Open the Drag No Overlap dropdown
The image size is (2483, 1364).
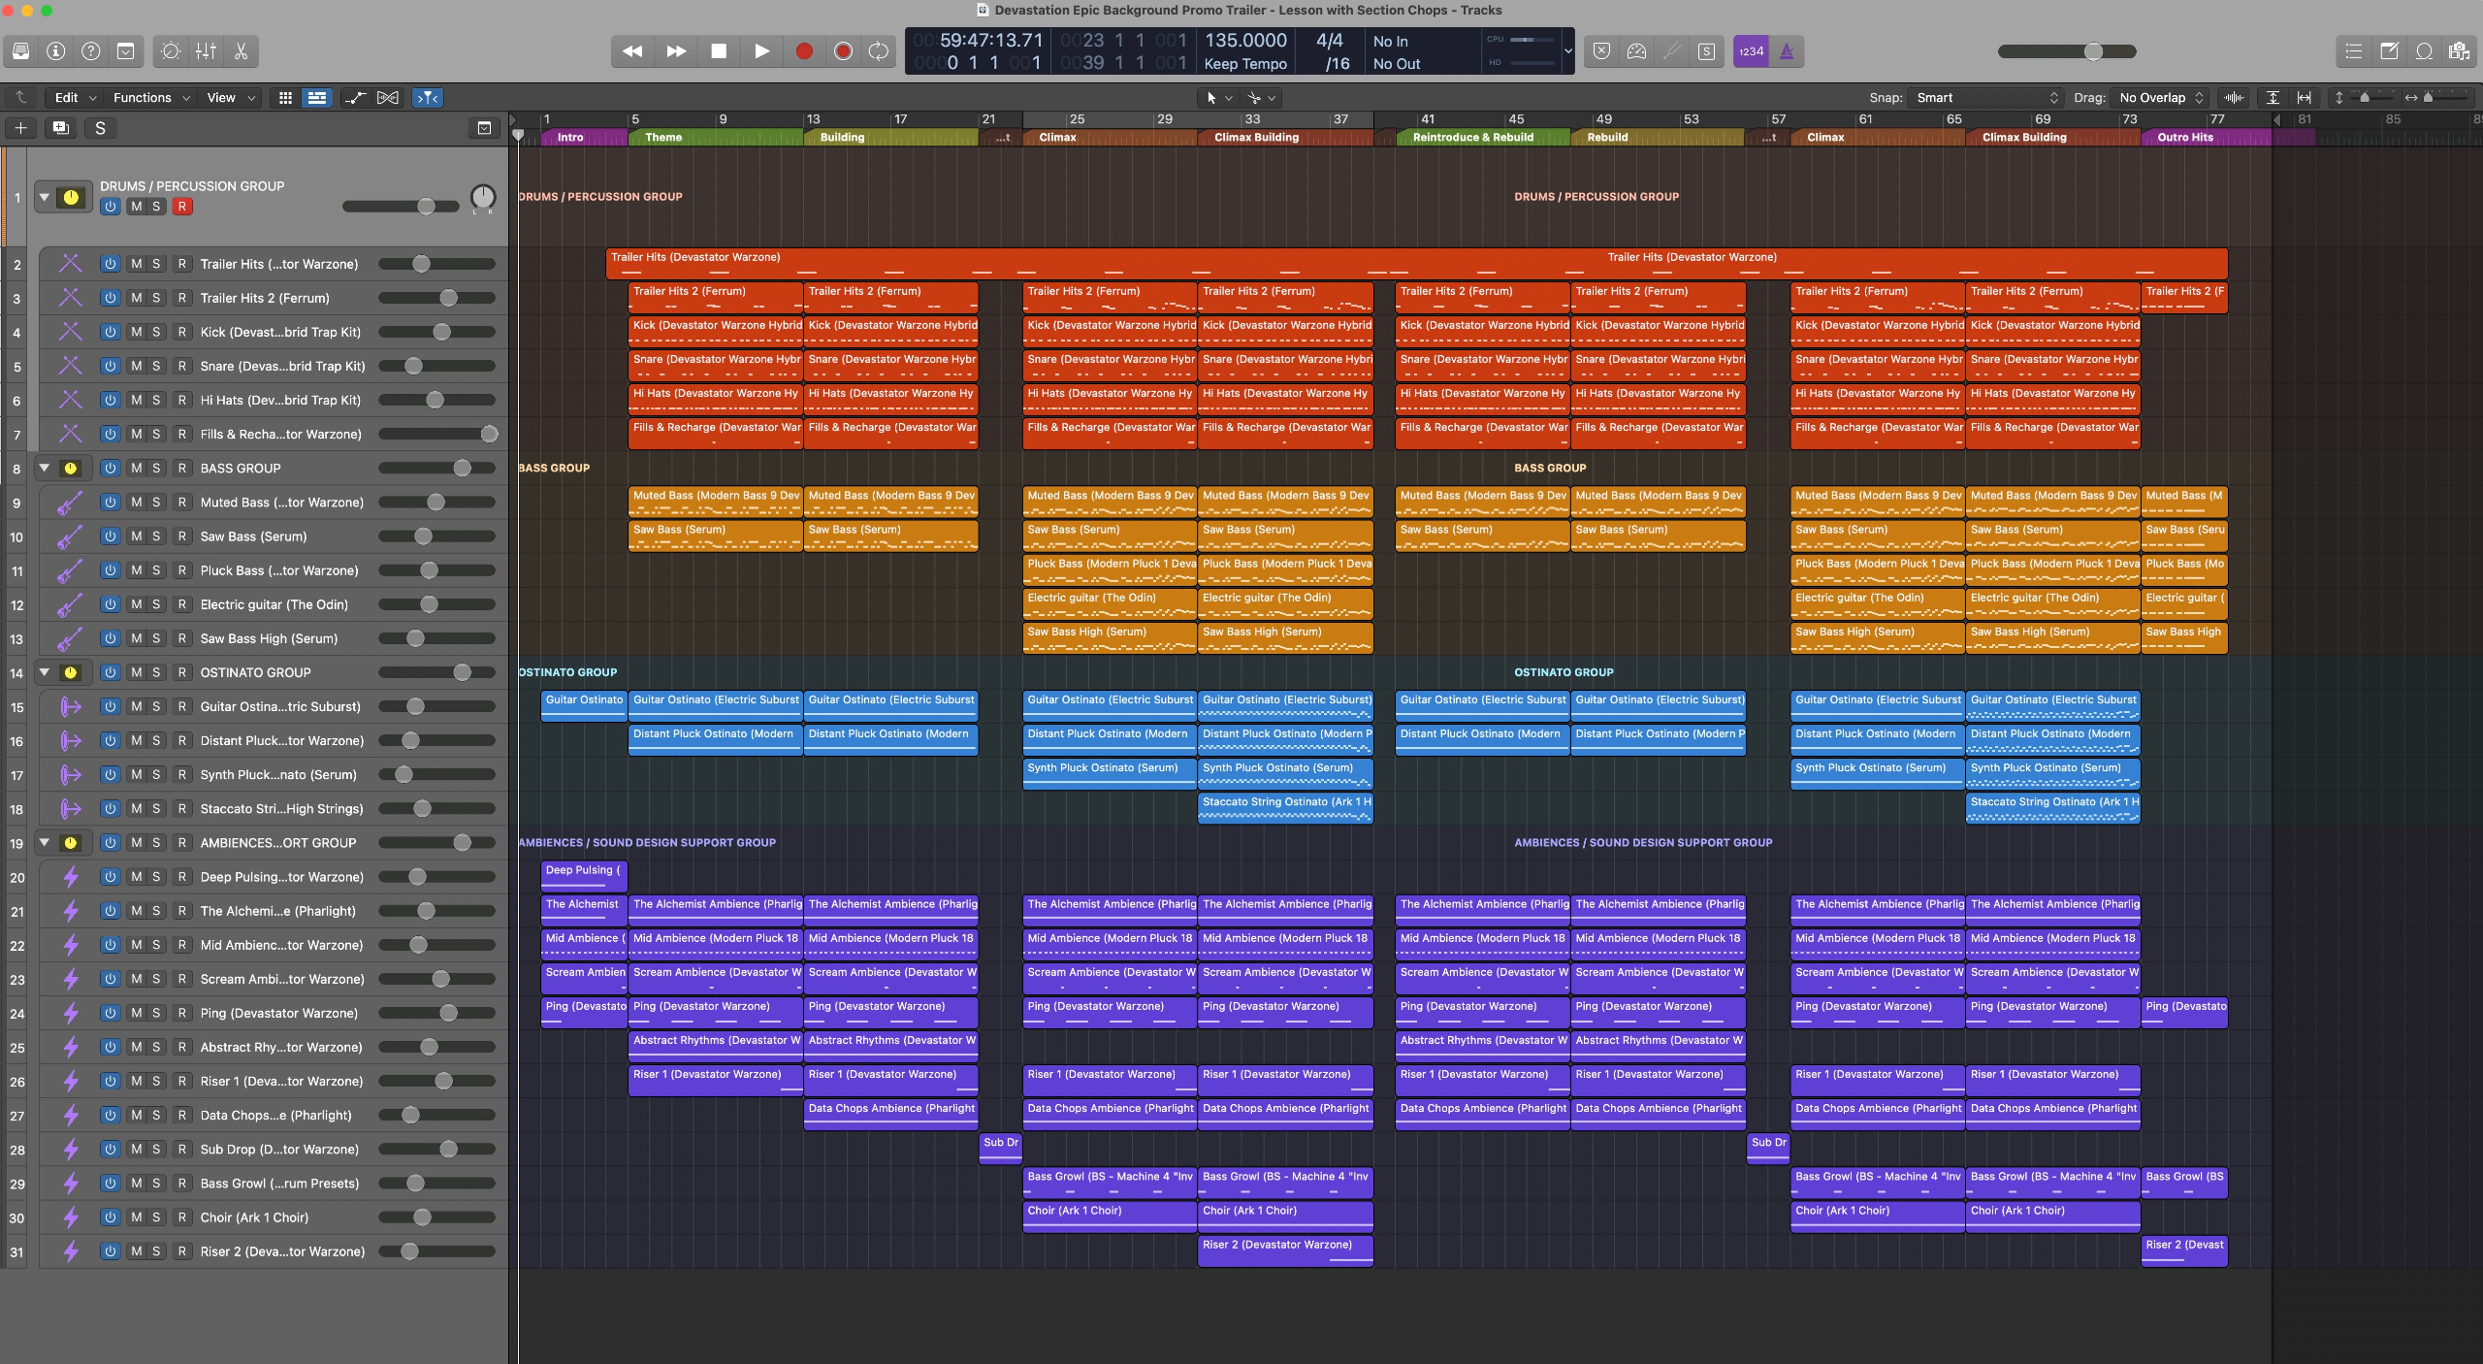click(2160, 97)
